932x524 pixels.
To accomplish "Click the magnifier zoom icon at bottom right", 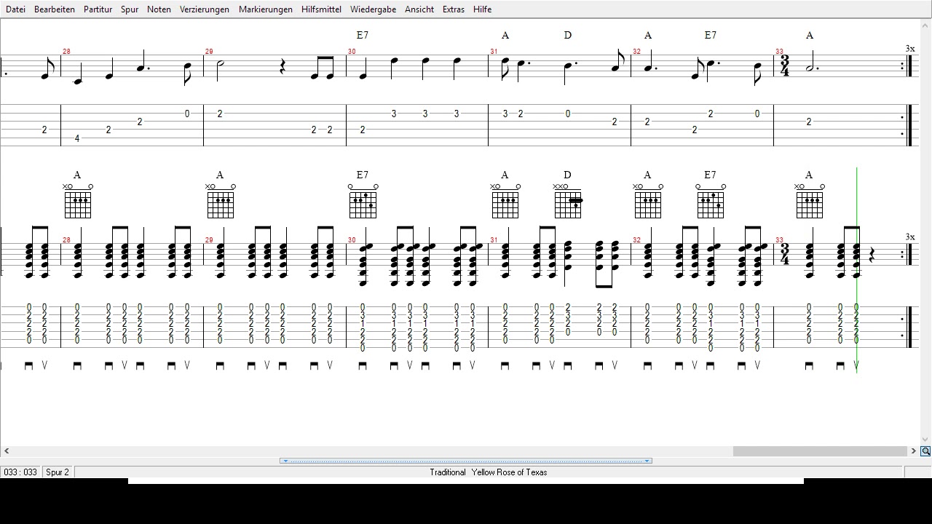I will pyautogui.click(x=925, y=451).
